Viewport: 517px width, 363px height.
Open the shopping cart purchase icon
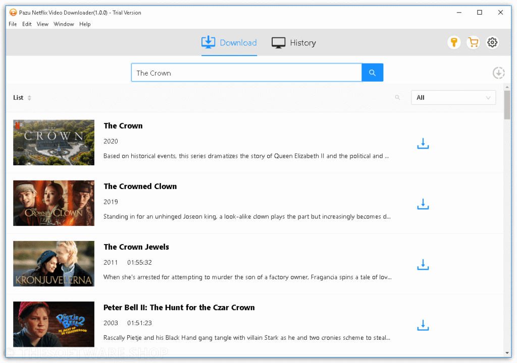pos(473,42)
